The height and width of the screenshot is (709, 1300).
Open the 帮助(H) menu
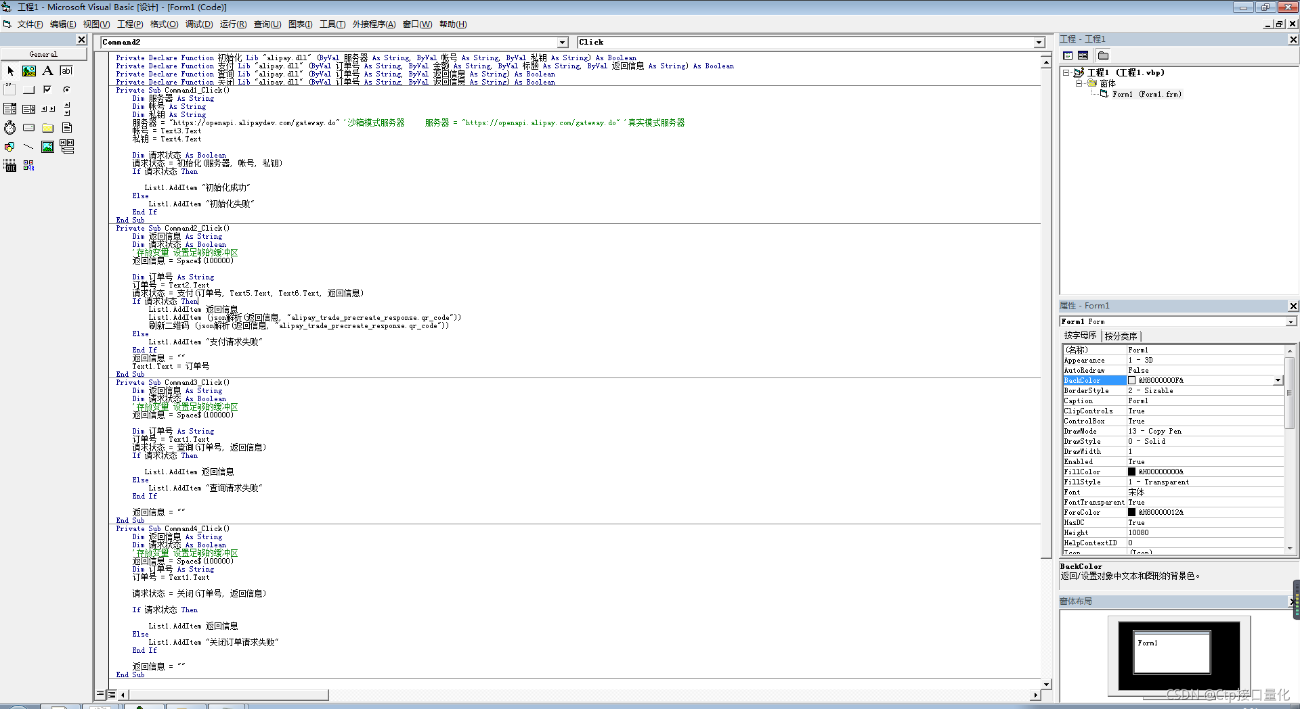[x=453, y=24]
